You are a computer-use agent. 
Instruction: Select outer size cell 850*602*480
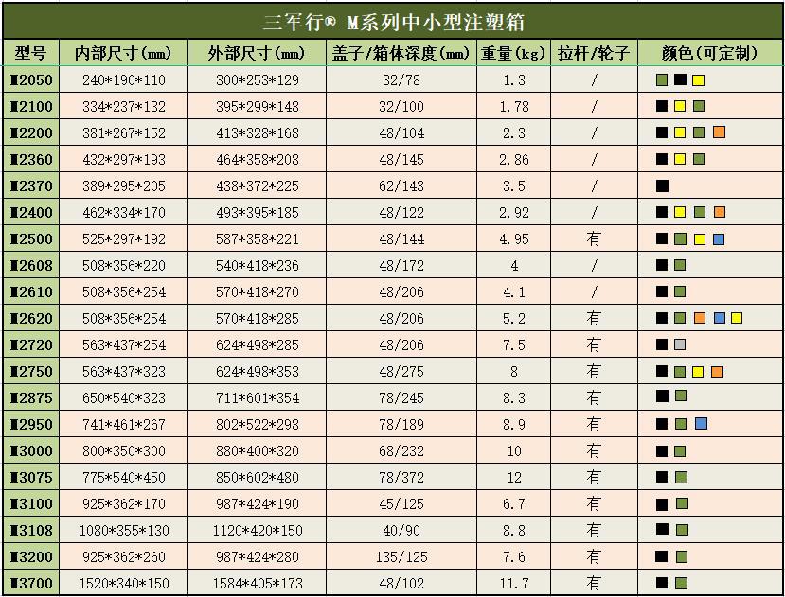click(x=258, y=478)
